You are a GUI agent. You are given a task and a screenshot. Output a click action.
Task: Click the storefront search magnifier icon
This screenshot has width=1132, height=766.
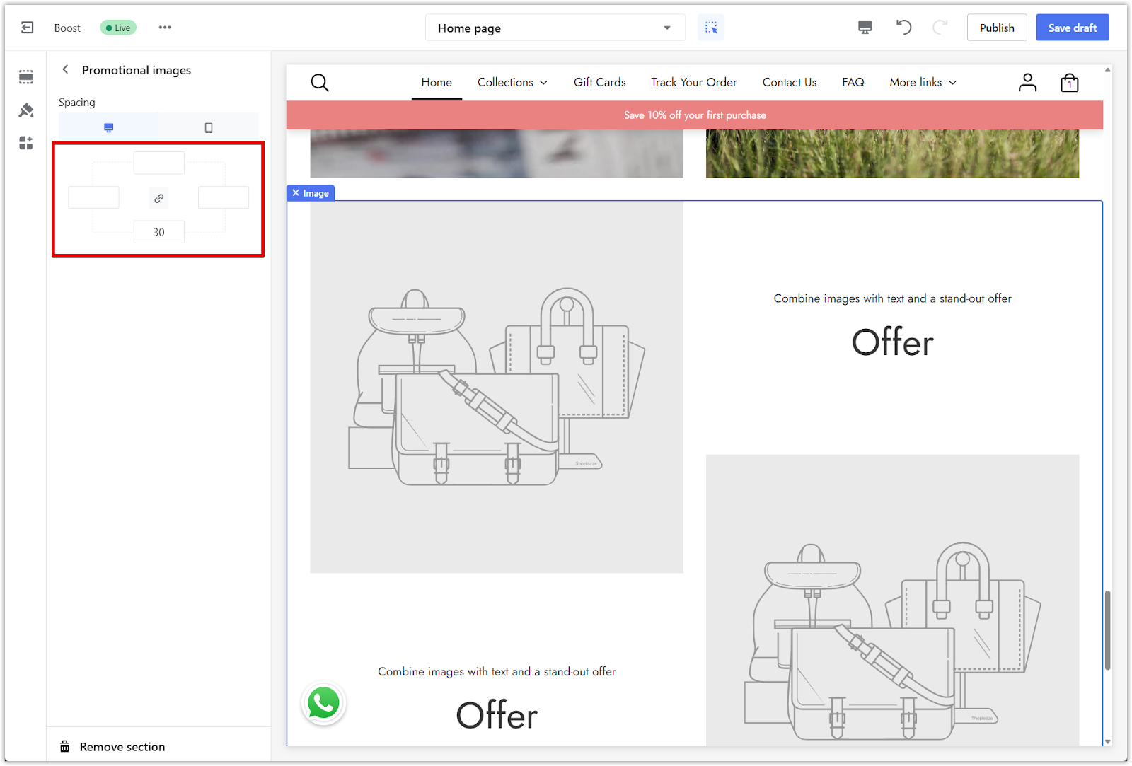pyautogui.click(x=320, y=83)
